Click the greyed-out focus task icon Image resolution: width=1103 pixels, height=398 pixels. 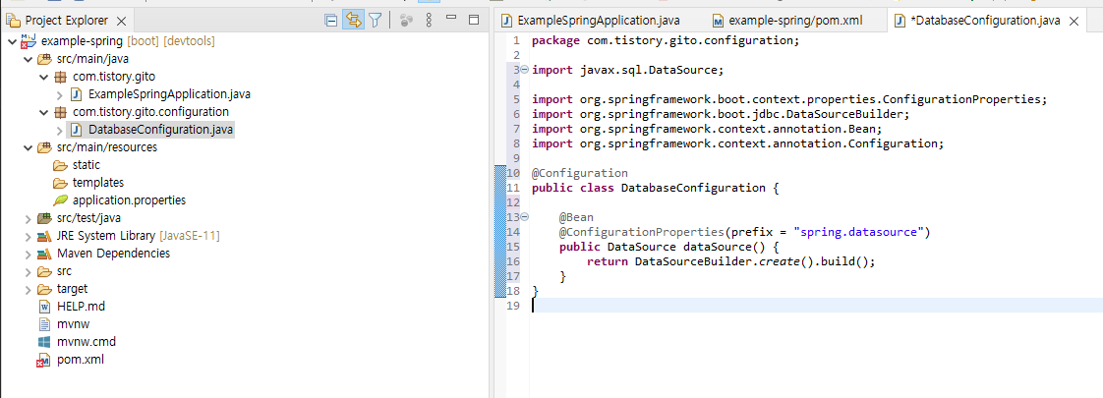(x=406, y=21)
